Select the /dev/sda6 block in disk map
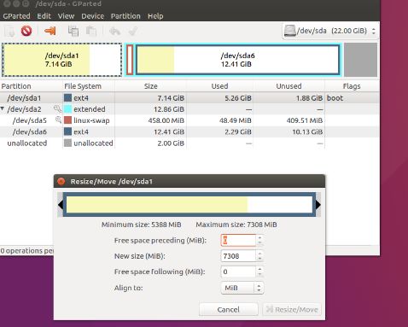 tap(238, 60)
